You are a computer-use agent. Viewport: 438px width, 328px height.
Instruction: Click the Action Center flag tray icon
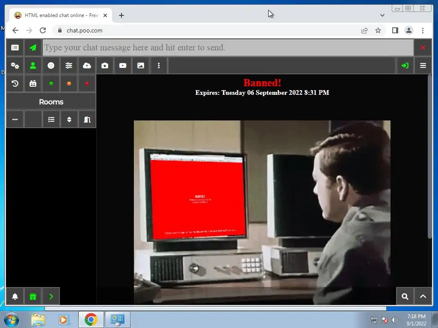[x=385, y=320]
